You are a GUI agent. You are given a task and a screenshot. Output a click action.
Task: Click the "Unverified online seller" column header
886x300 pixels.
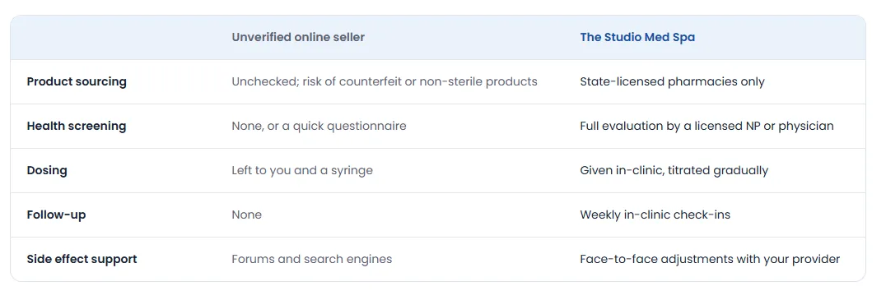pos(298,37)
